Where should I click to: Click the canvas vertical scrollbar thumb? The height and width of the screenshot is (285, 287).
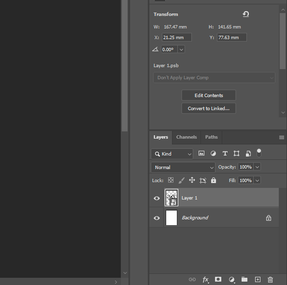pyautogui.click(x=125, y=66)
